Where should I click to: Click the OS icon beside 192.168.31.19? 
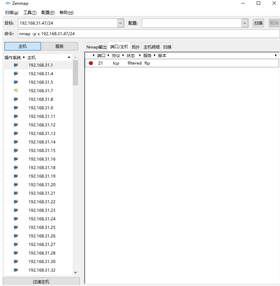[x=16, y=176]
